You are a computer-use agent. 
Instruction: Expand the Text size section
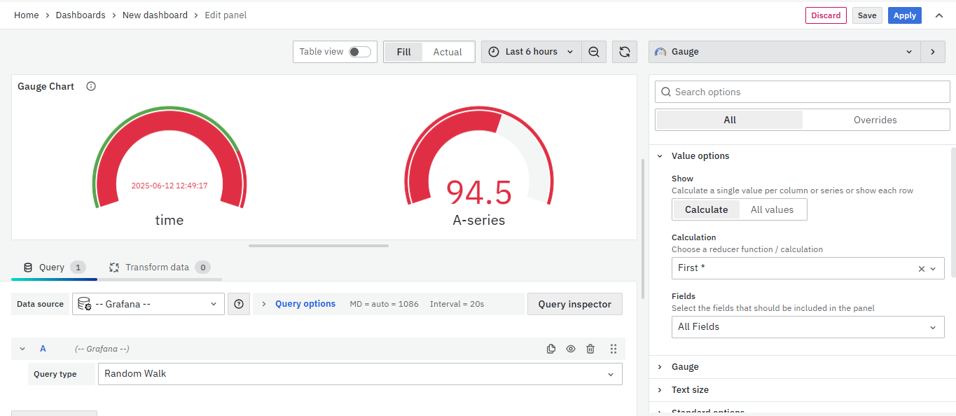coord(690,390)
